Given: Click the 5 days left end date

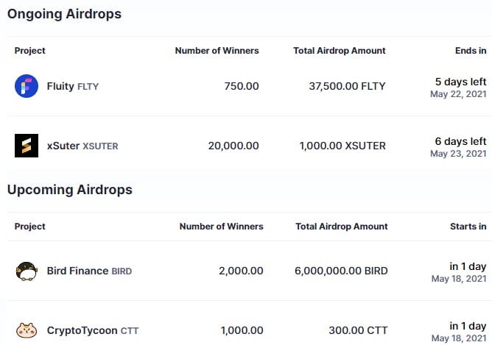Looking at the screenshot, I should pyautogui.click(x=460, y=82).
